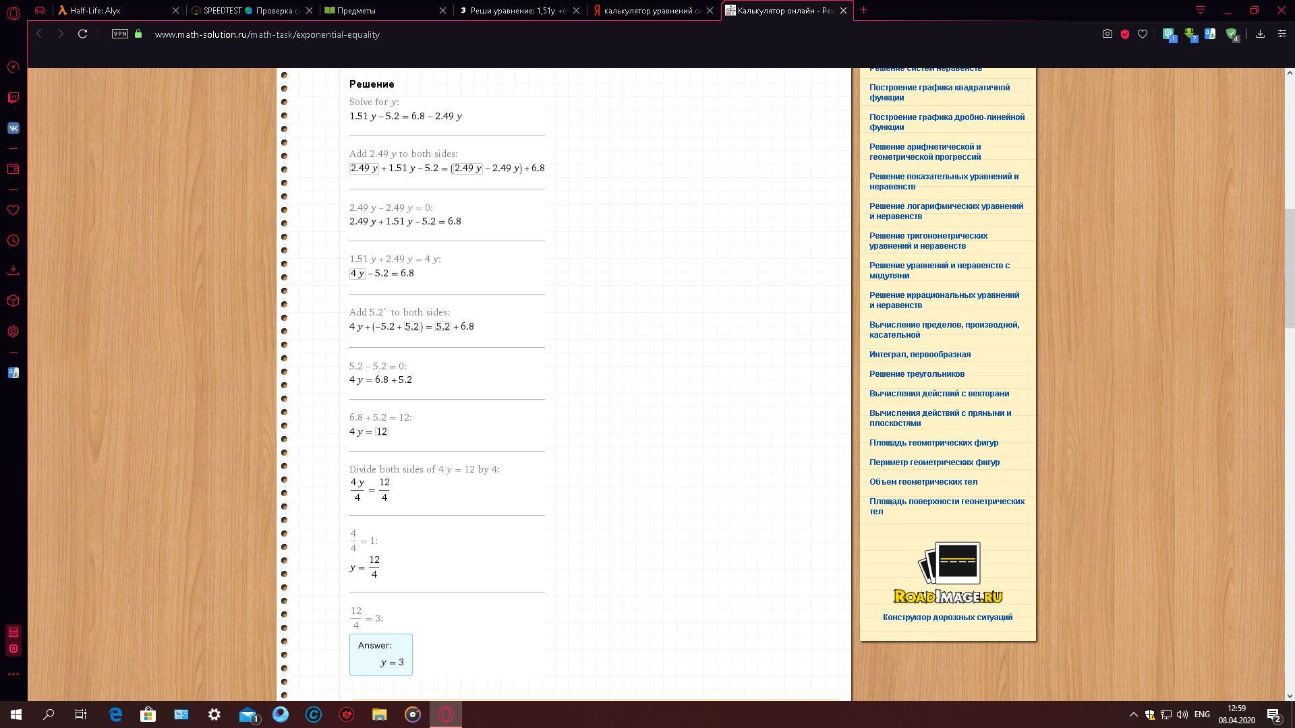
Task: Open the Решение треугольников link
Action: 916,374
